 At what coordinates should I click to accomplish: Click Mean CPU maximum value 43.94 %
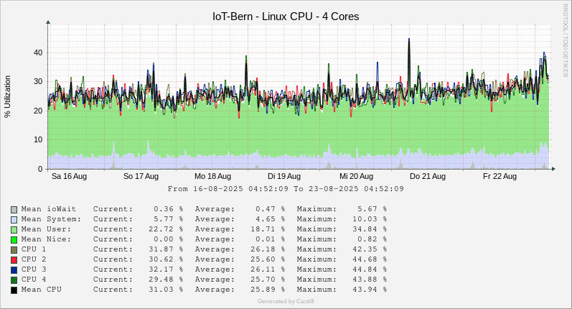coord(369,290)
